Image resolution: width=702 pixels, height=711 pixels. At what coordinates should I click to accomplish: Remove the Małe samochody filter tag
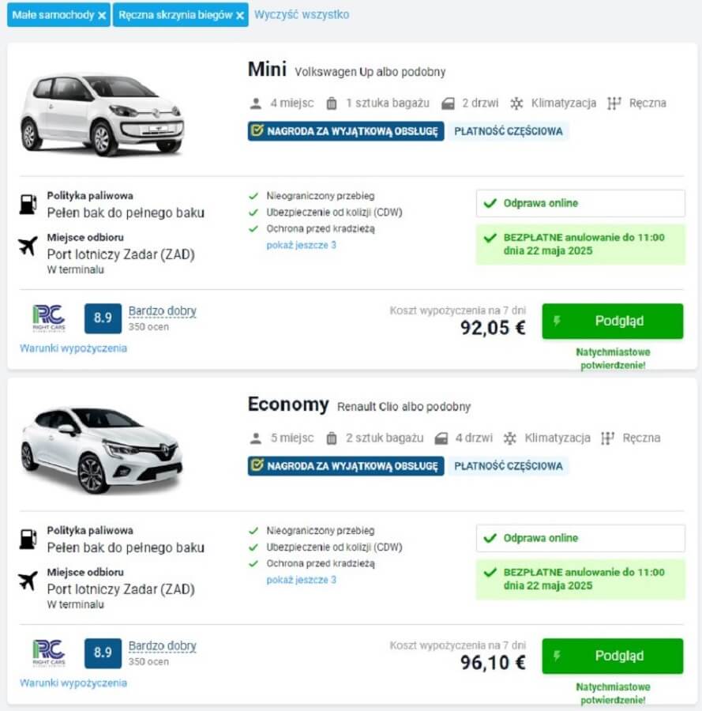click(102, 15)
